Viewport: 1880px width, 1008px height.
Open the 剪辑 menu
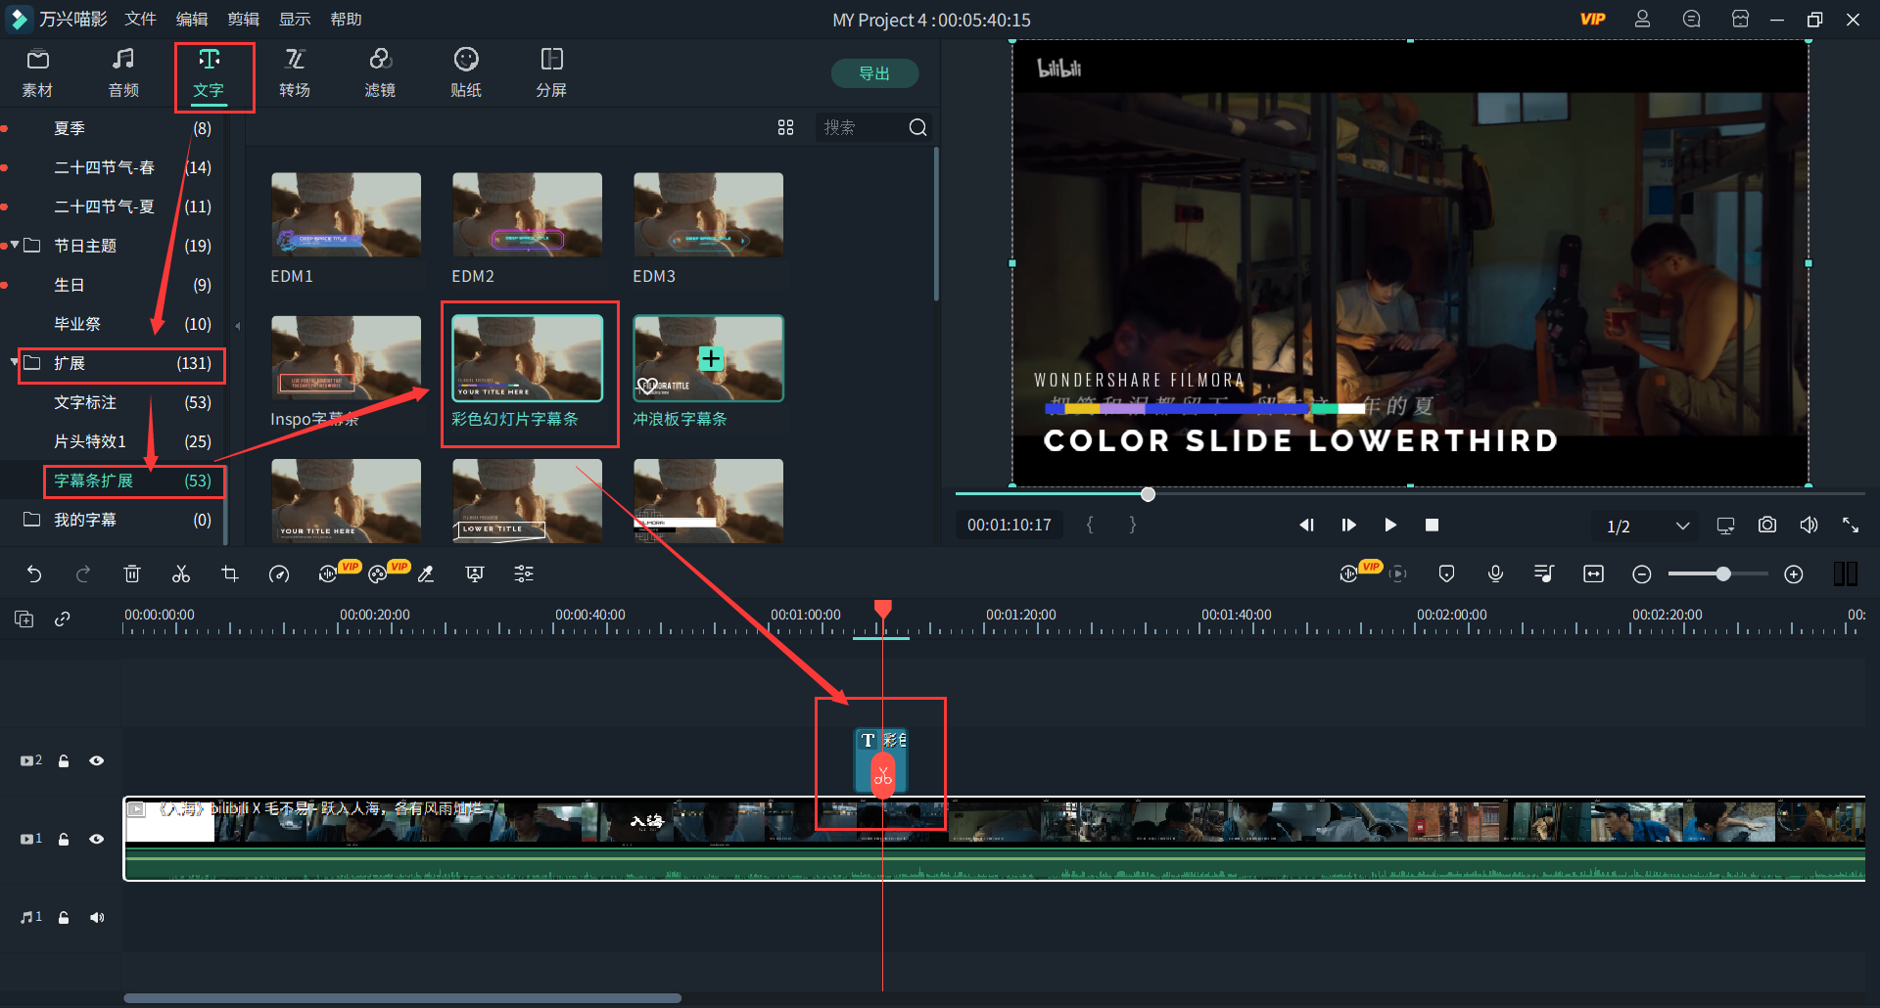coord(243,20)
